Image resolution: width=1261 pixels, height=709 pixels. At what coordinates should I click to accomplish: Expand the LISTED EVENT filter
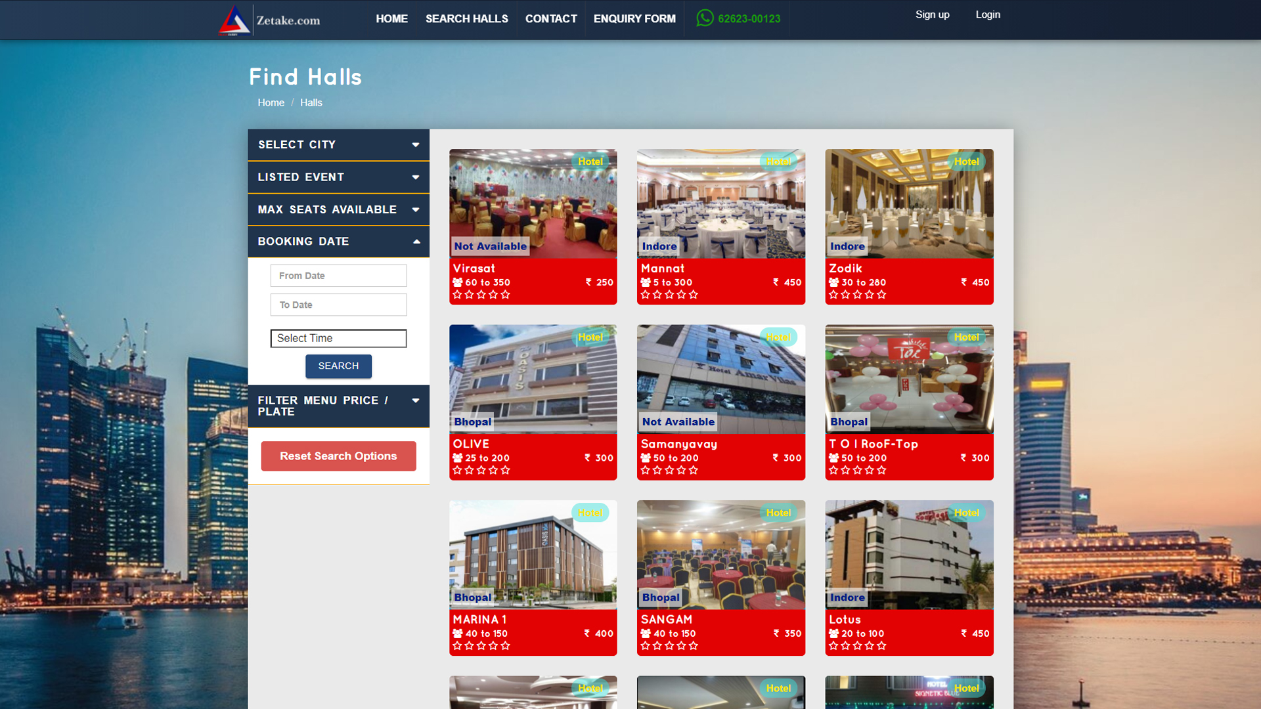[x=338, y=177]
